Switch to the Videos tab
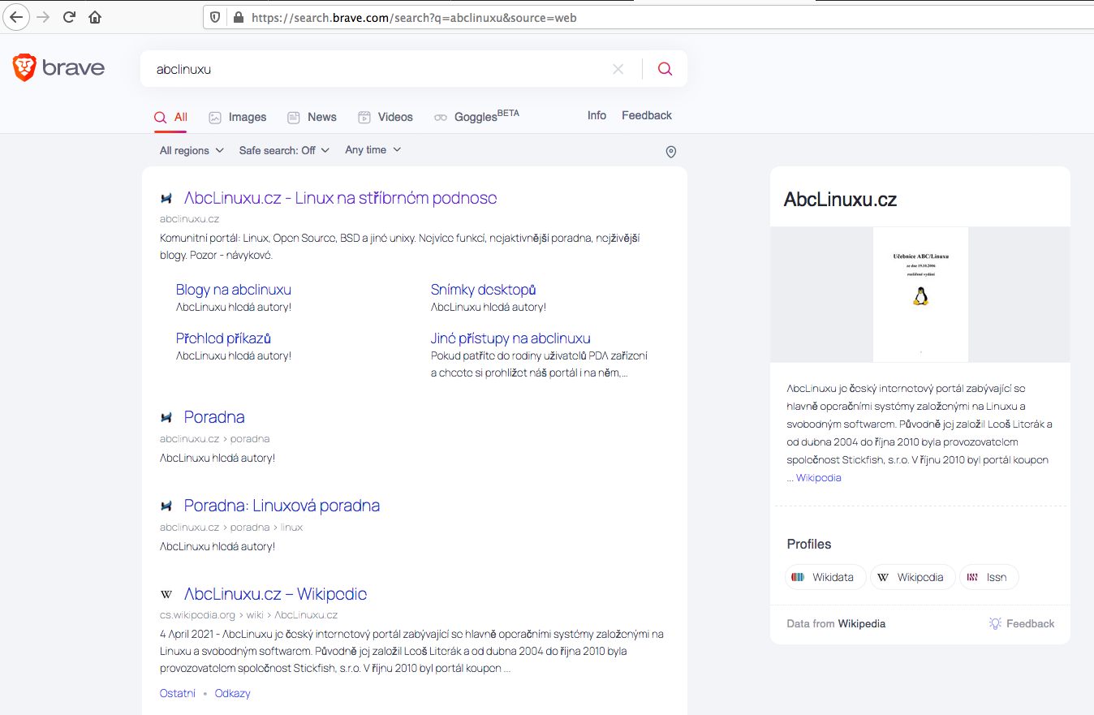The width and height of the screenshot is (1094, 715). point(385,117)
